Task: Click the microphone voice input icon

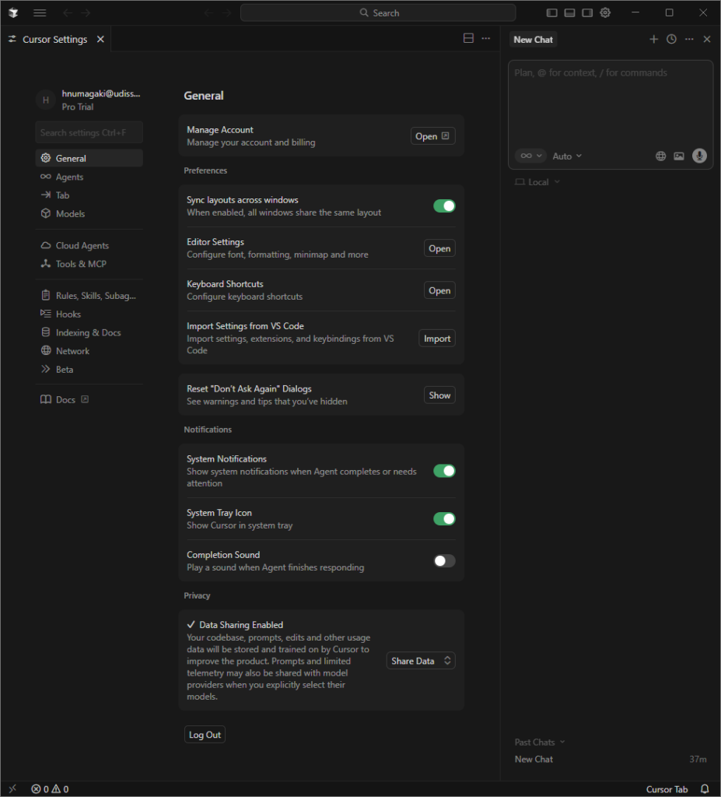Action: (x=699, y=156)
